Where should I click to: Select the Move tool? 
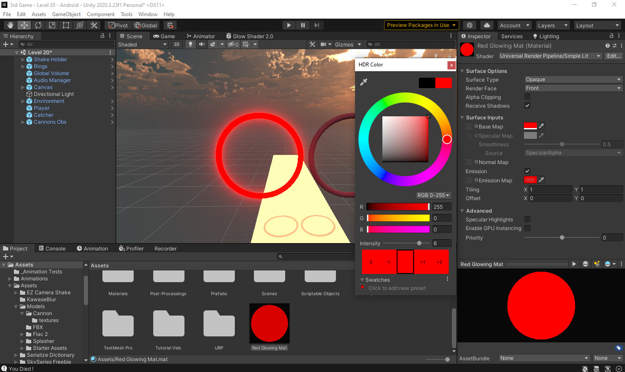pos(24,25)
